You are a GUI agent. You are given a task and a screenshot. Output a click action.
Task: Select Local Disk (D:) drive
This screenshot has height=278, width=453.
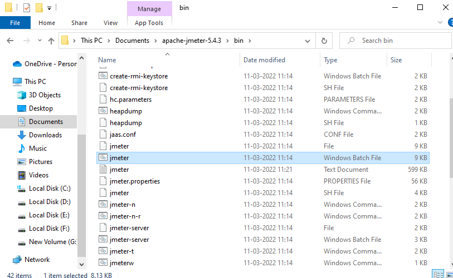(x=43, y=202)
